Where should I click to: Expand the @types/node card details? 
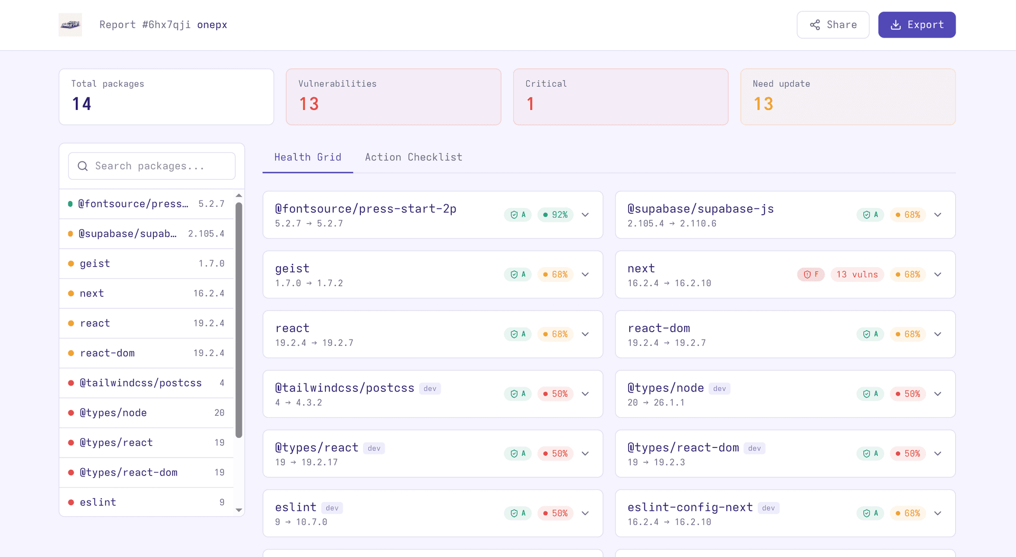[x=938, y=394]
